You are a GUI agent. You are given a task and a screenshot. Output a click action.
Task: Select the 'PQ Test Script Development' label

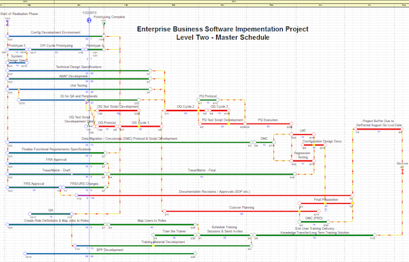[x=222, y=120]
